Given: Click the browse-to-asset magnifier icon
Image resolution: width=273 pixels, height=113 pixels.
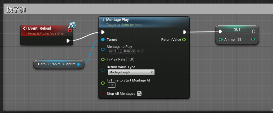Looking at the screenshot, I should tap(142, 51).
